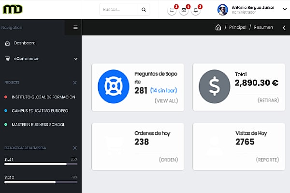This screenshot has width=290, height=193.
Task: Toggle the hamburger navigation menu
Action: click(x=75, y=28)
